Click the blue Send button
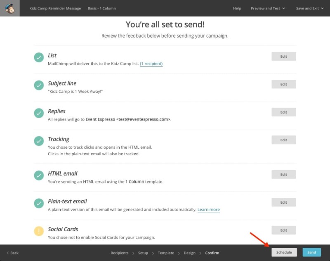The image size is (330, 261). click(x=312, y=252)
